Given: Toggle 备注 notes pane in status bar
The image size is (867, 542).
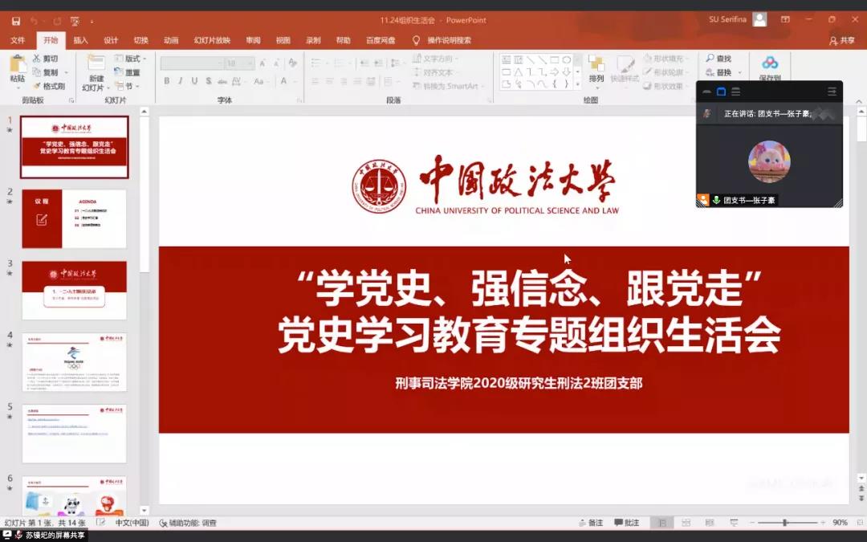Looking at the screenshot, I should pyautogui.click(x=591, y=523).
